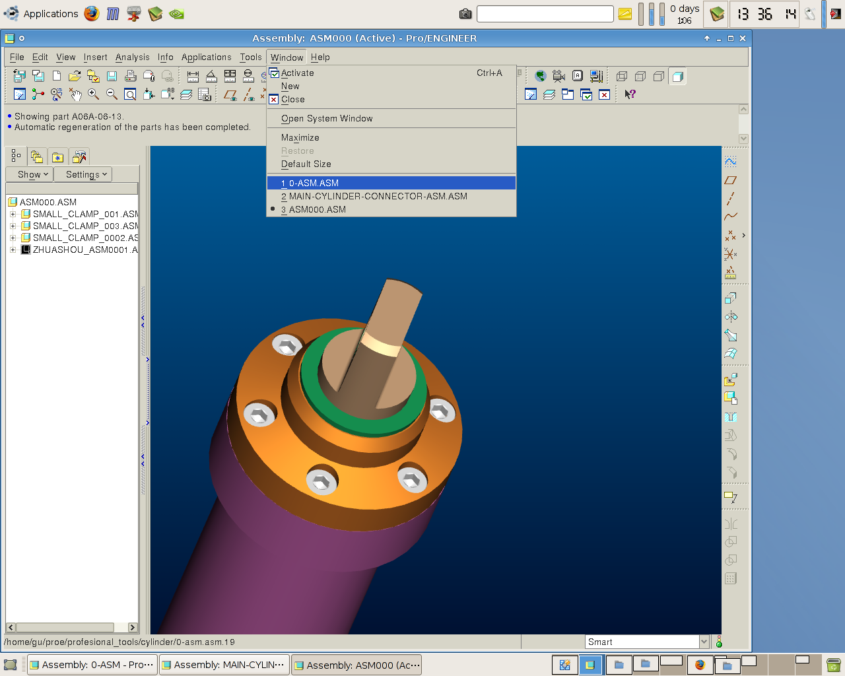Click the new file icon in toolbar
Viewport: 845px width, 676px height.
tap(57, 76)
